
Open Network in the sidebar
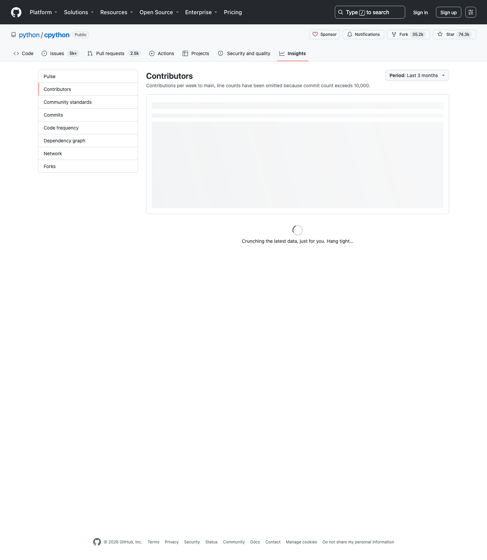(88, 154)
